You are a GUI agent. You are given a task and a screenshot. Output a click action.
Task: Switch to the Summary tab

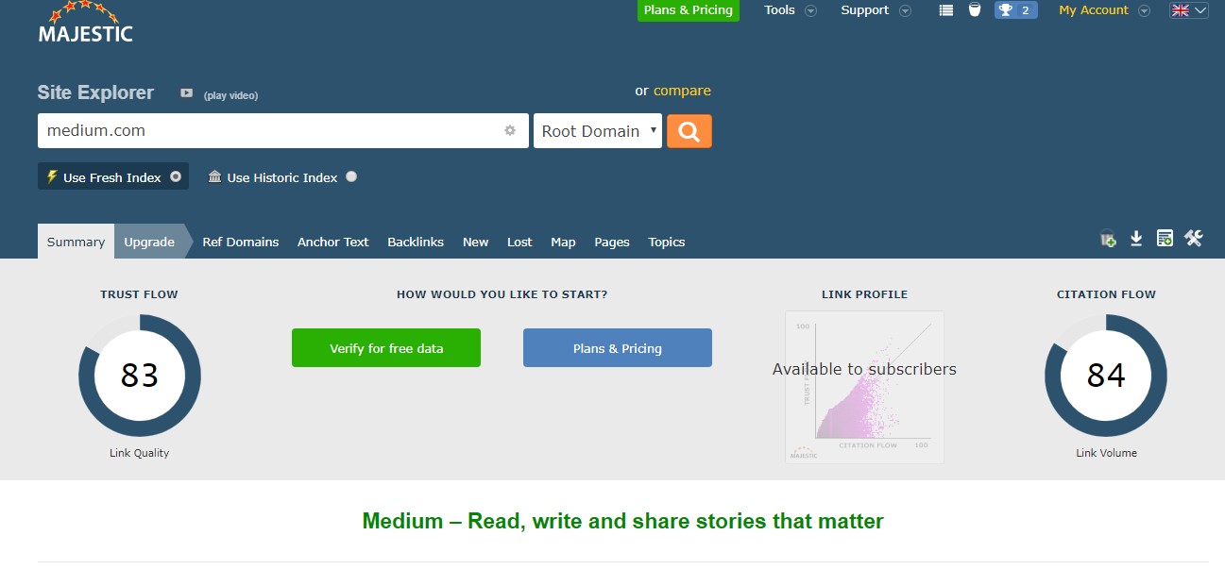point(76,242)
